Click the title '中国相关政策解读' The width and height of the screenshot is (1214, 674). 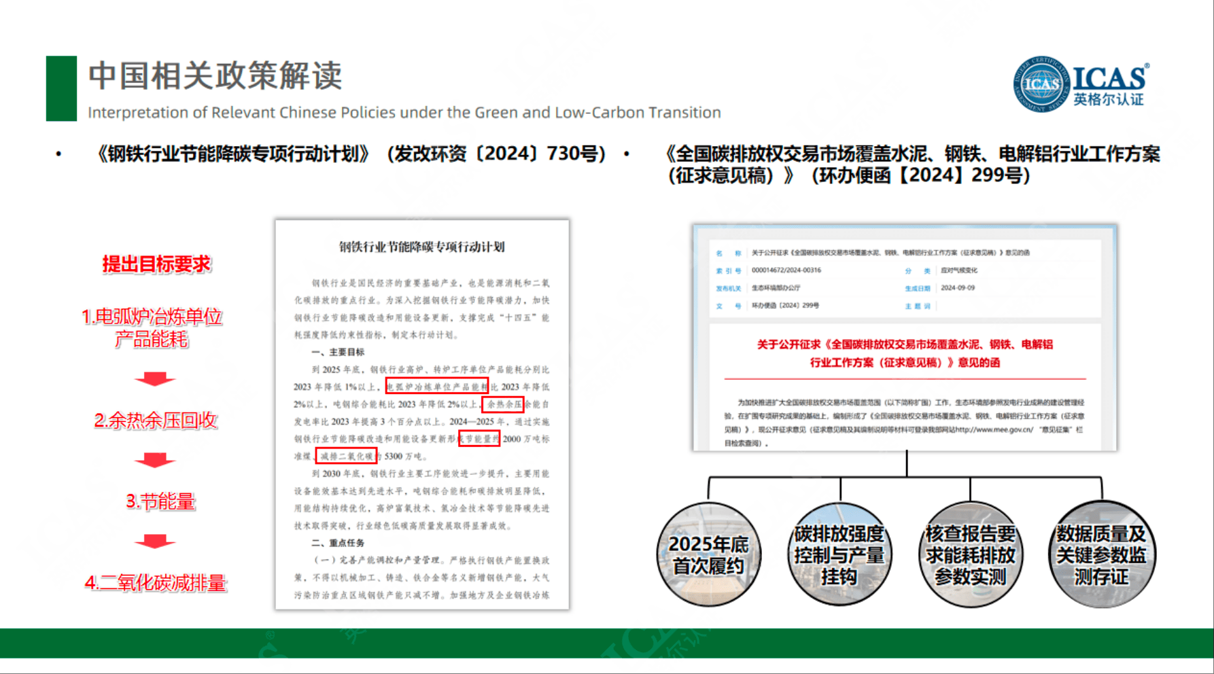pos(215,75)
